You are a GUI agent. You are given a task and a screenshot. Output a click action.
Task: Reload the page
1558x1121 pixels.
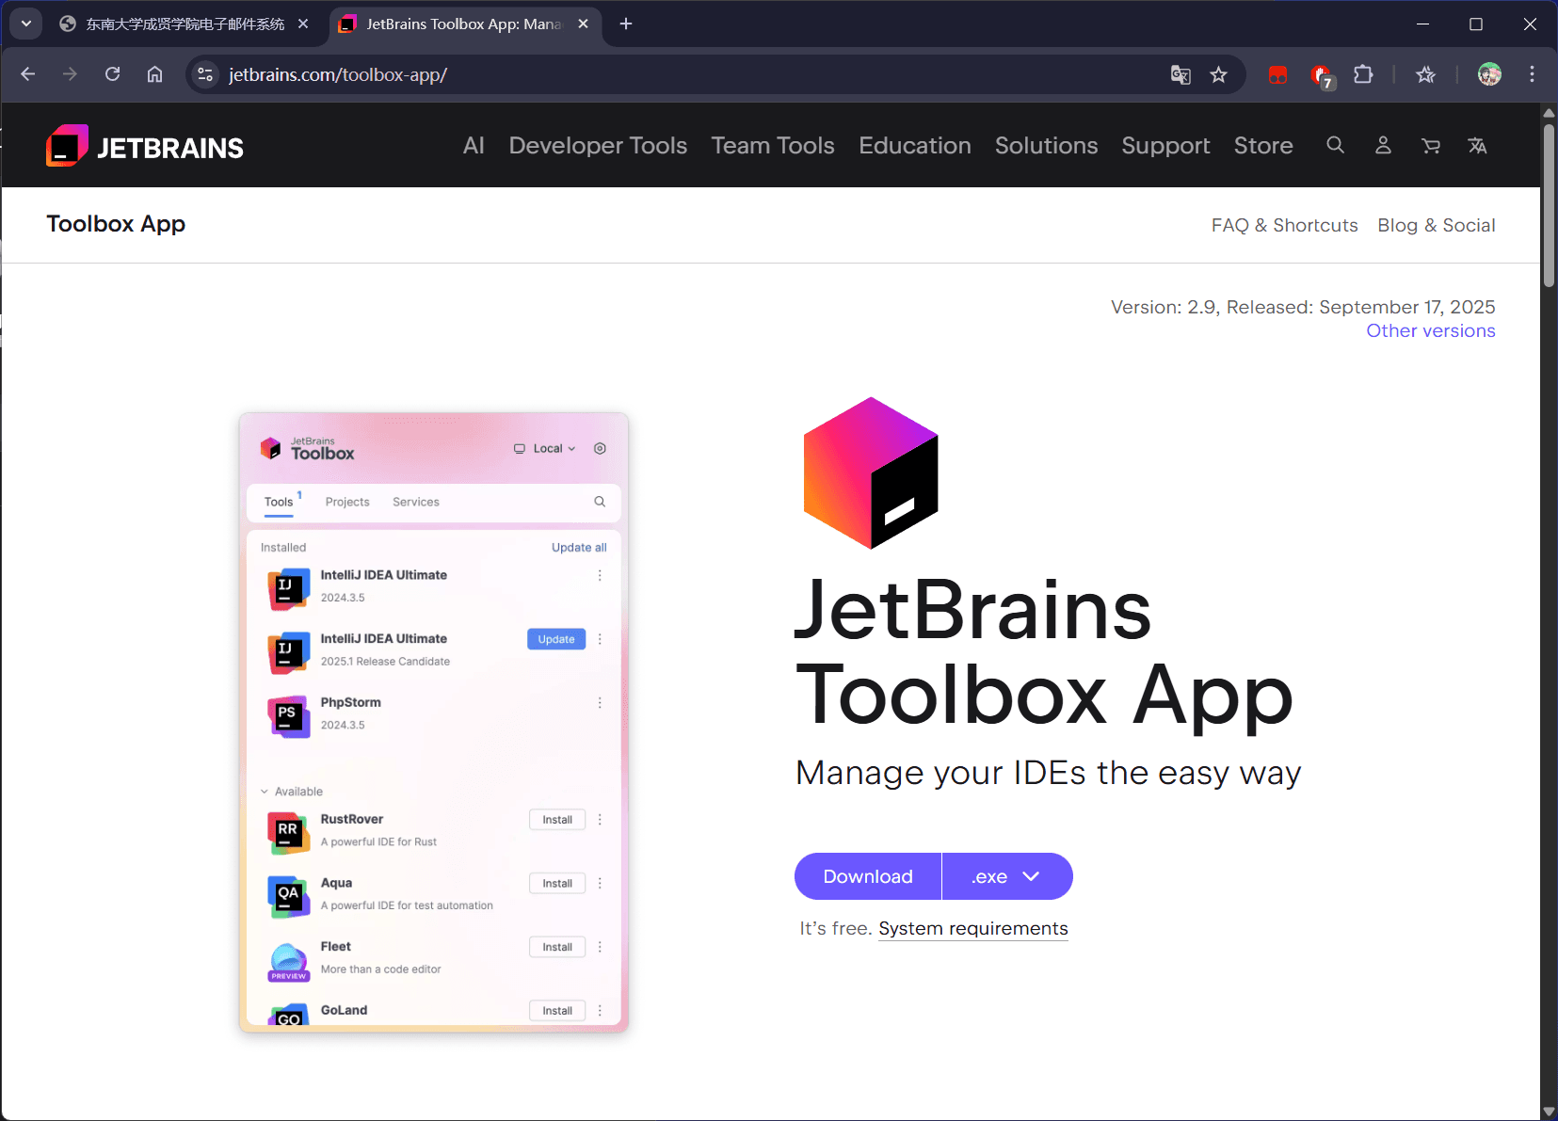click(x=113, y=74)
